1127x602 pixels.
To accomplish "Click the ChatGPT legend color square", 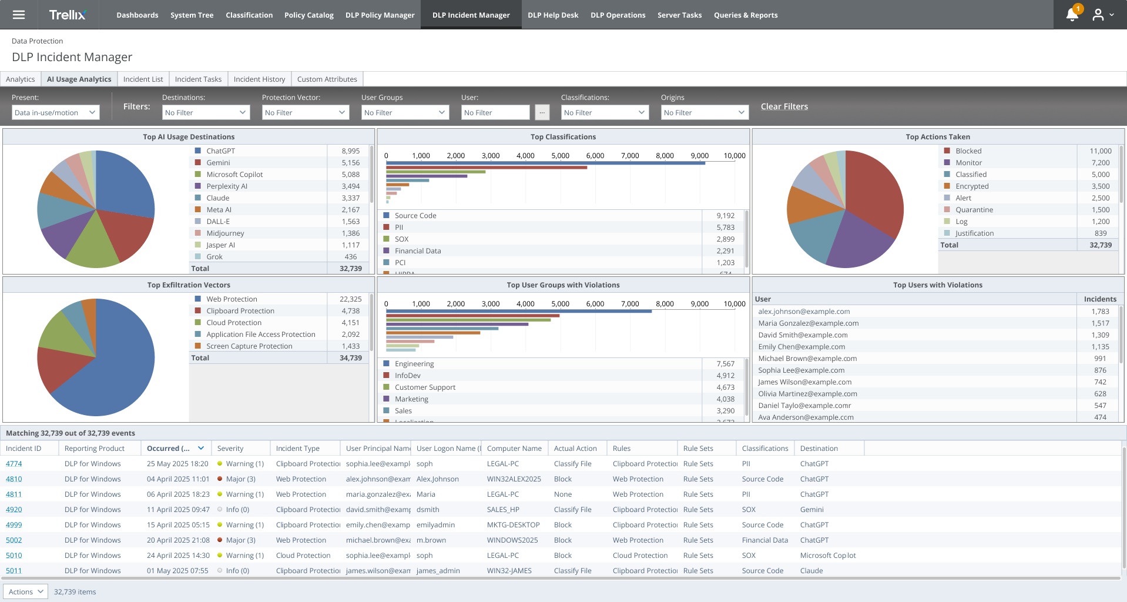I will pyautogui.click(x=198, y=151).
